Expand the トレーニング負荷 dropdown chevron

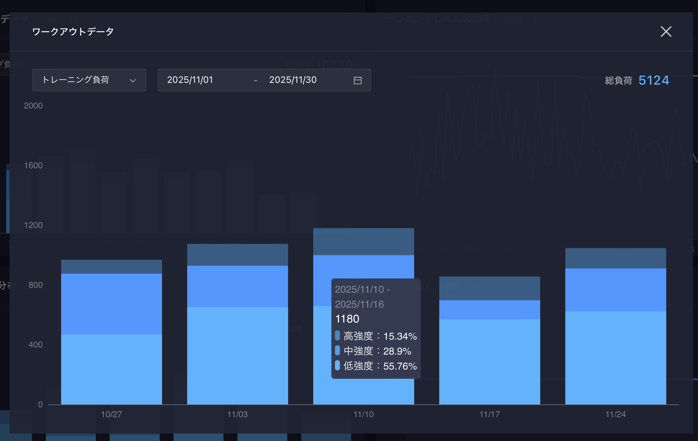coord(133,81)
